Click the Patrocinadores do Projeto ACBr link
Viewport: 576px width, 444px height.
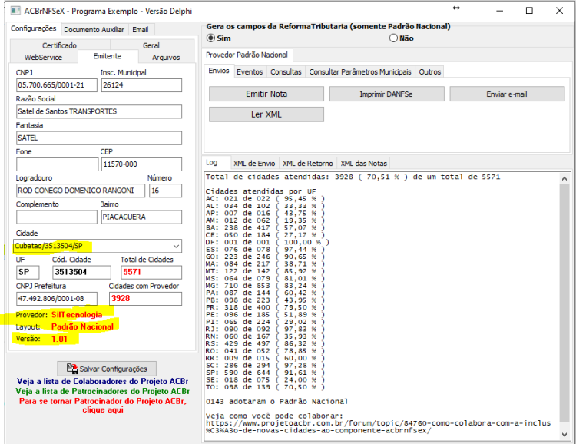pyautogui.click(x=102, y=391)
